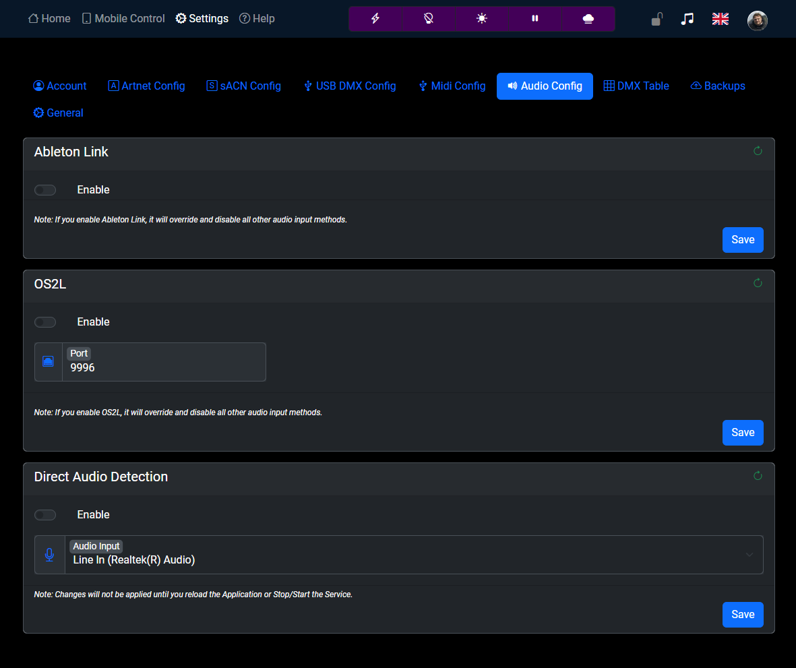
Task: Open the user profile avatar menu
Action: pos(757,20)
